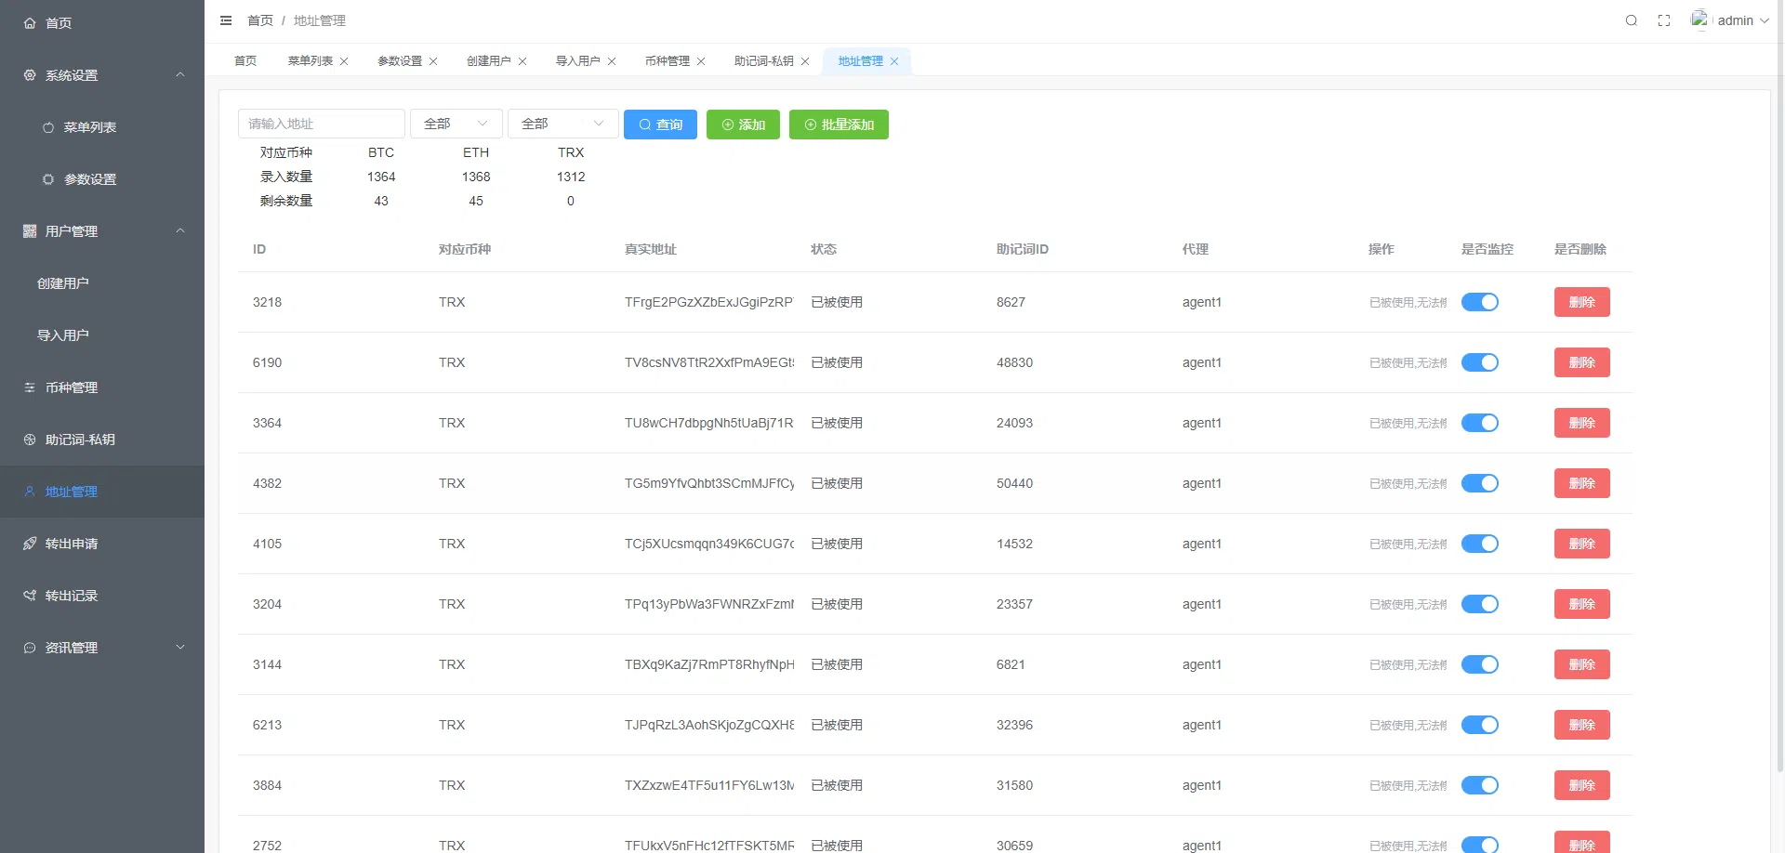1785x853 pixels.
Task: Switch to the 创建用户 tab
Action: 488,61
